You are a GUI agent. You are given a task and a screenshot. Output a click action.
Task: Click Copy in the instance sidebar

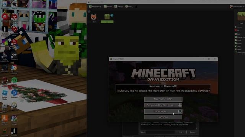click(238, 46)
